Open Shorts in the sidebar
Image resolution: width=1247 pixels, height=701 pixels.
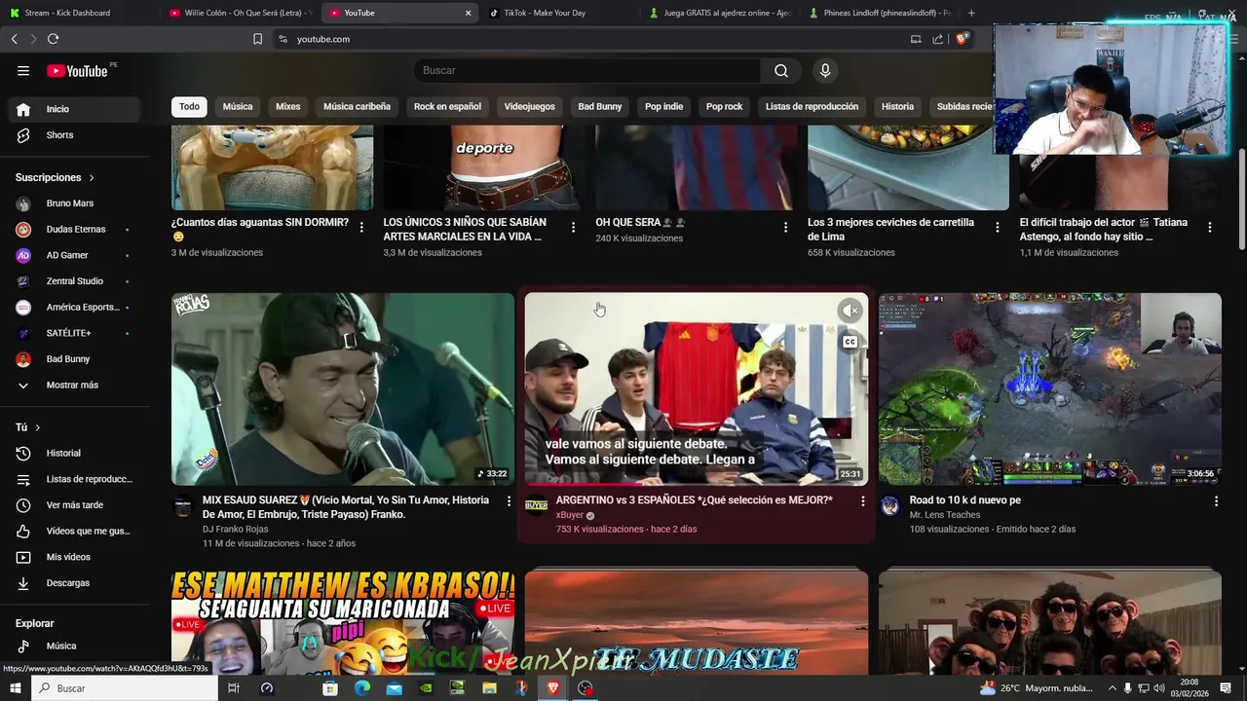coord(74,135)
